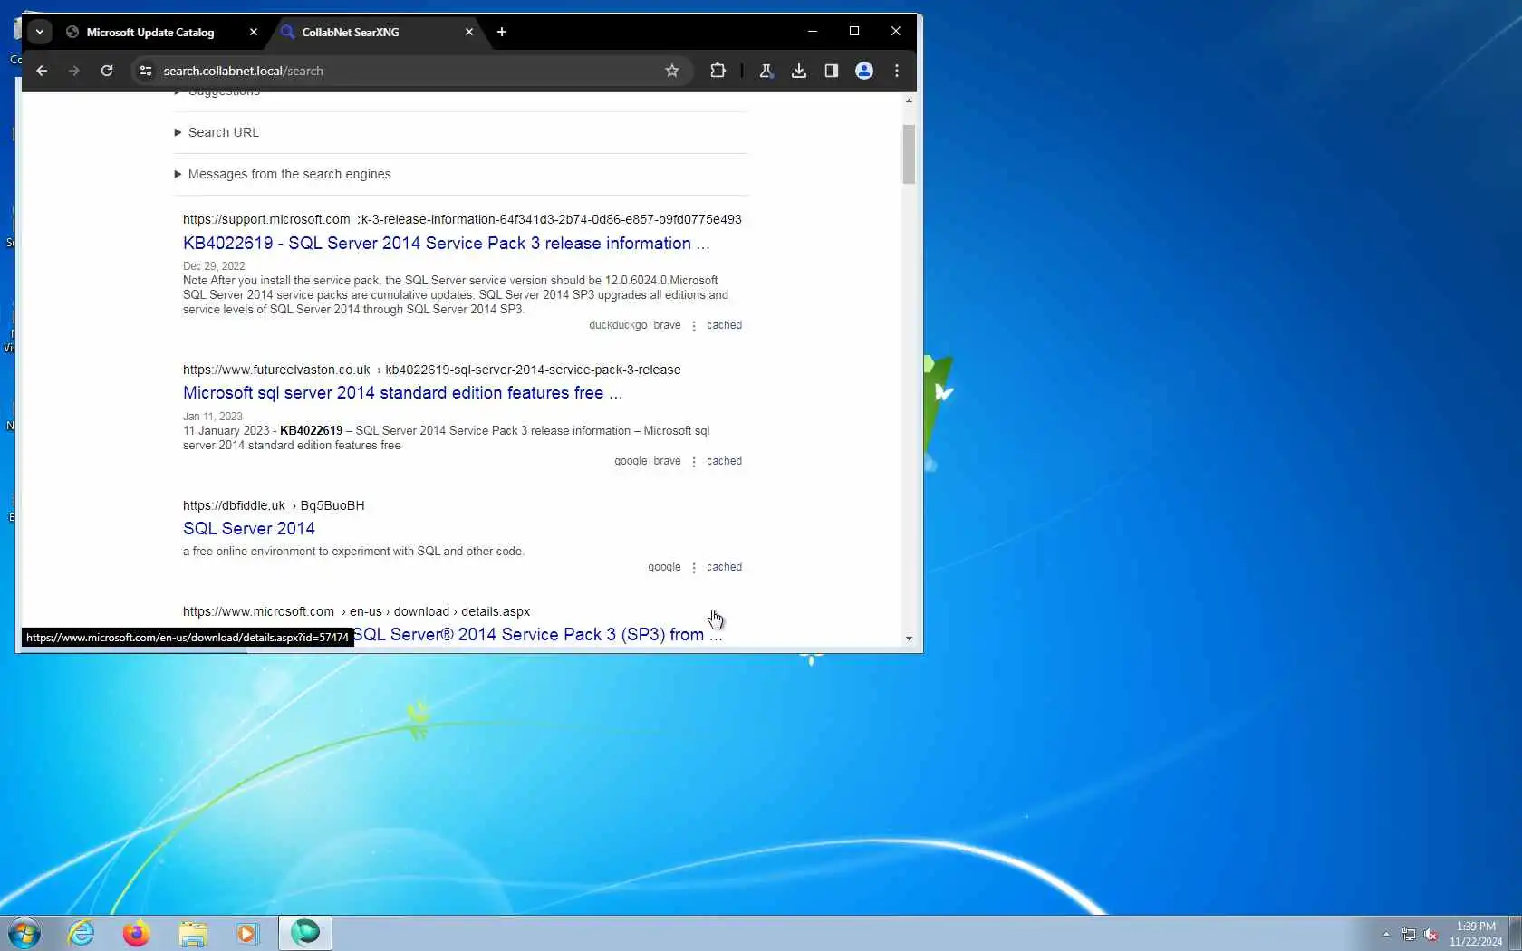Open cached copy of futureelvaston result
Viewport: 1522px width, 951px height.
[x=724, y=461]
